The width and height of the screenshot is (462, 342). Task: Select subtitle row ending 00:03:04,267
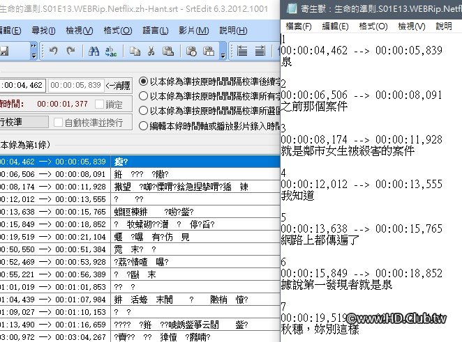[140, 337]
